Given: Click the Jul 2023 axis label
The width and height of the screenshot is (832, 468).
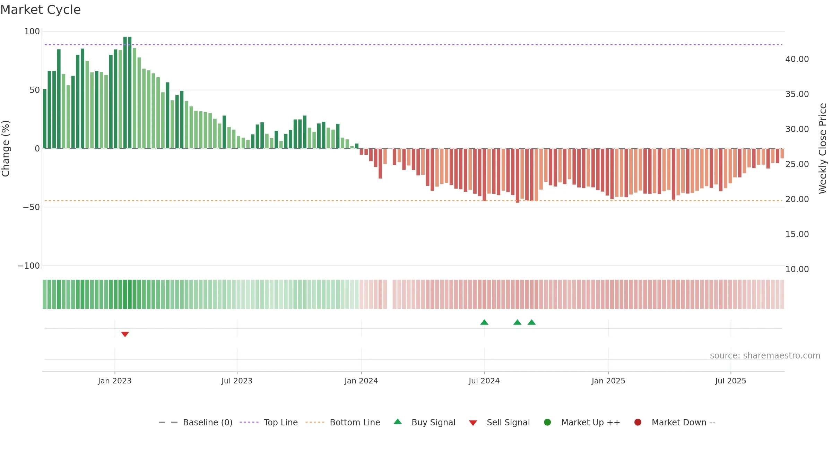Looking at the screenshot, I should [x=237, y=381].
